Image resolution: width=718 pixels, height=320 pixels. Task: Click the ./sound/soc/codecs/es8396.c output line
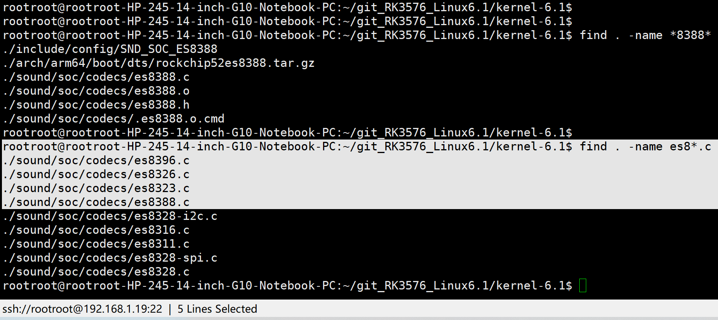tap(96, 160)
